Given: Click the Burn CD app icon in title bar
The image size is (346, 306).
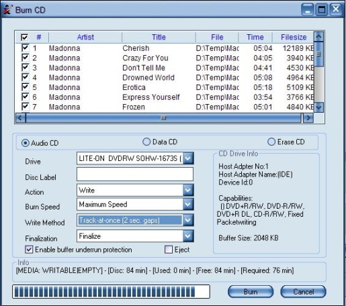Looking at the screenshot, I should click(7, 9).
